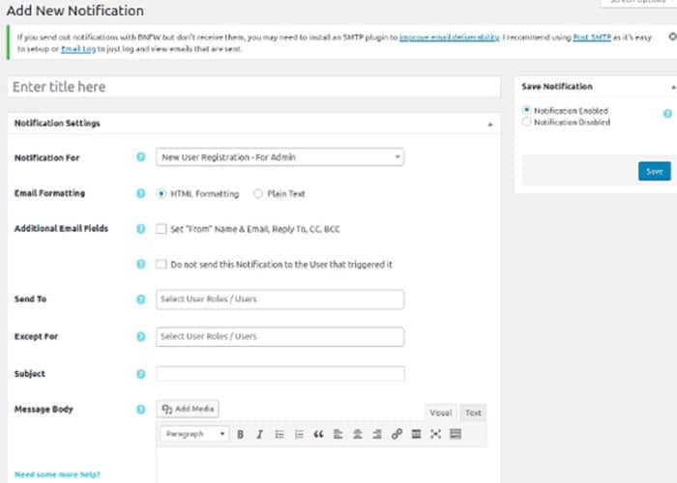Align text right in editor
The image size is (677, 483).
point(377,435)
